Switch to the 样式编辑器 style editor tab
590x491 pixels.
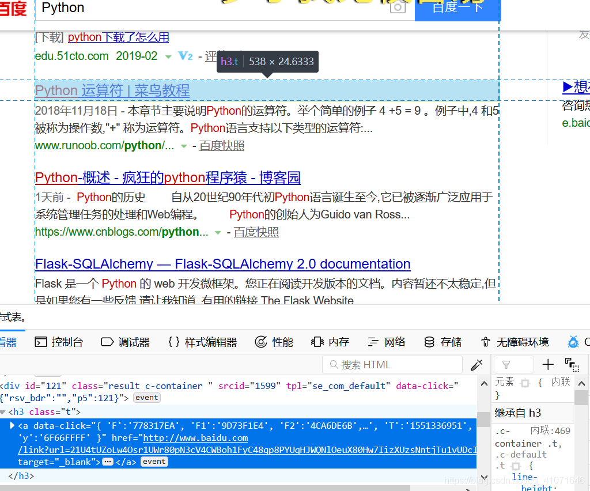click(202, 342)
